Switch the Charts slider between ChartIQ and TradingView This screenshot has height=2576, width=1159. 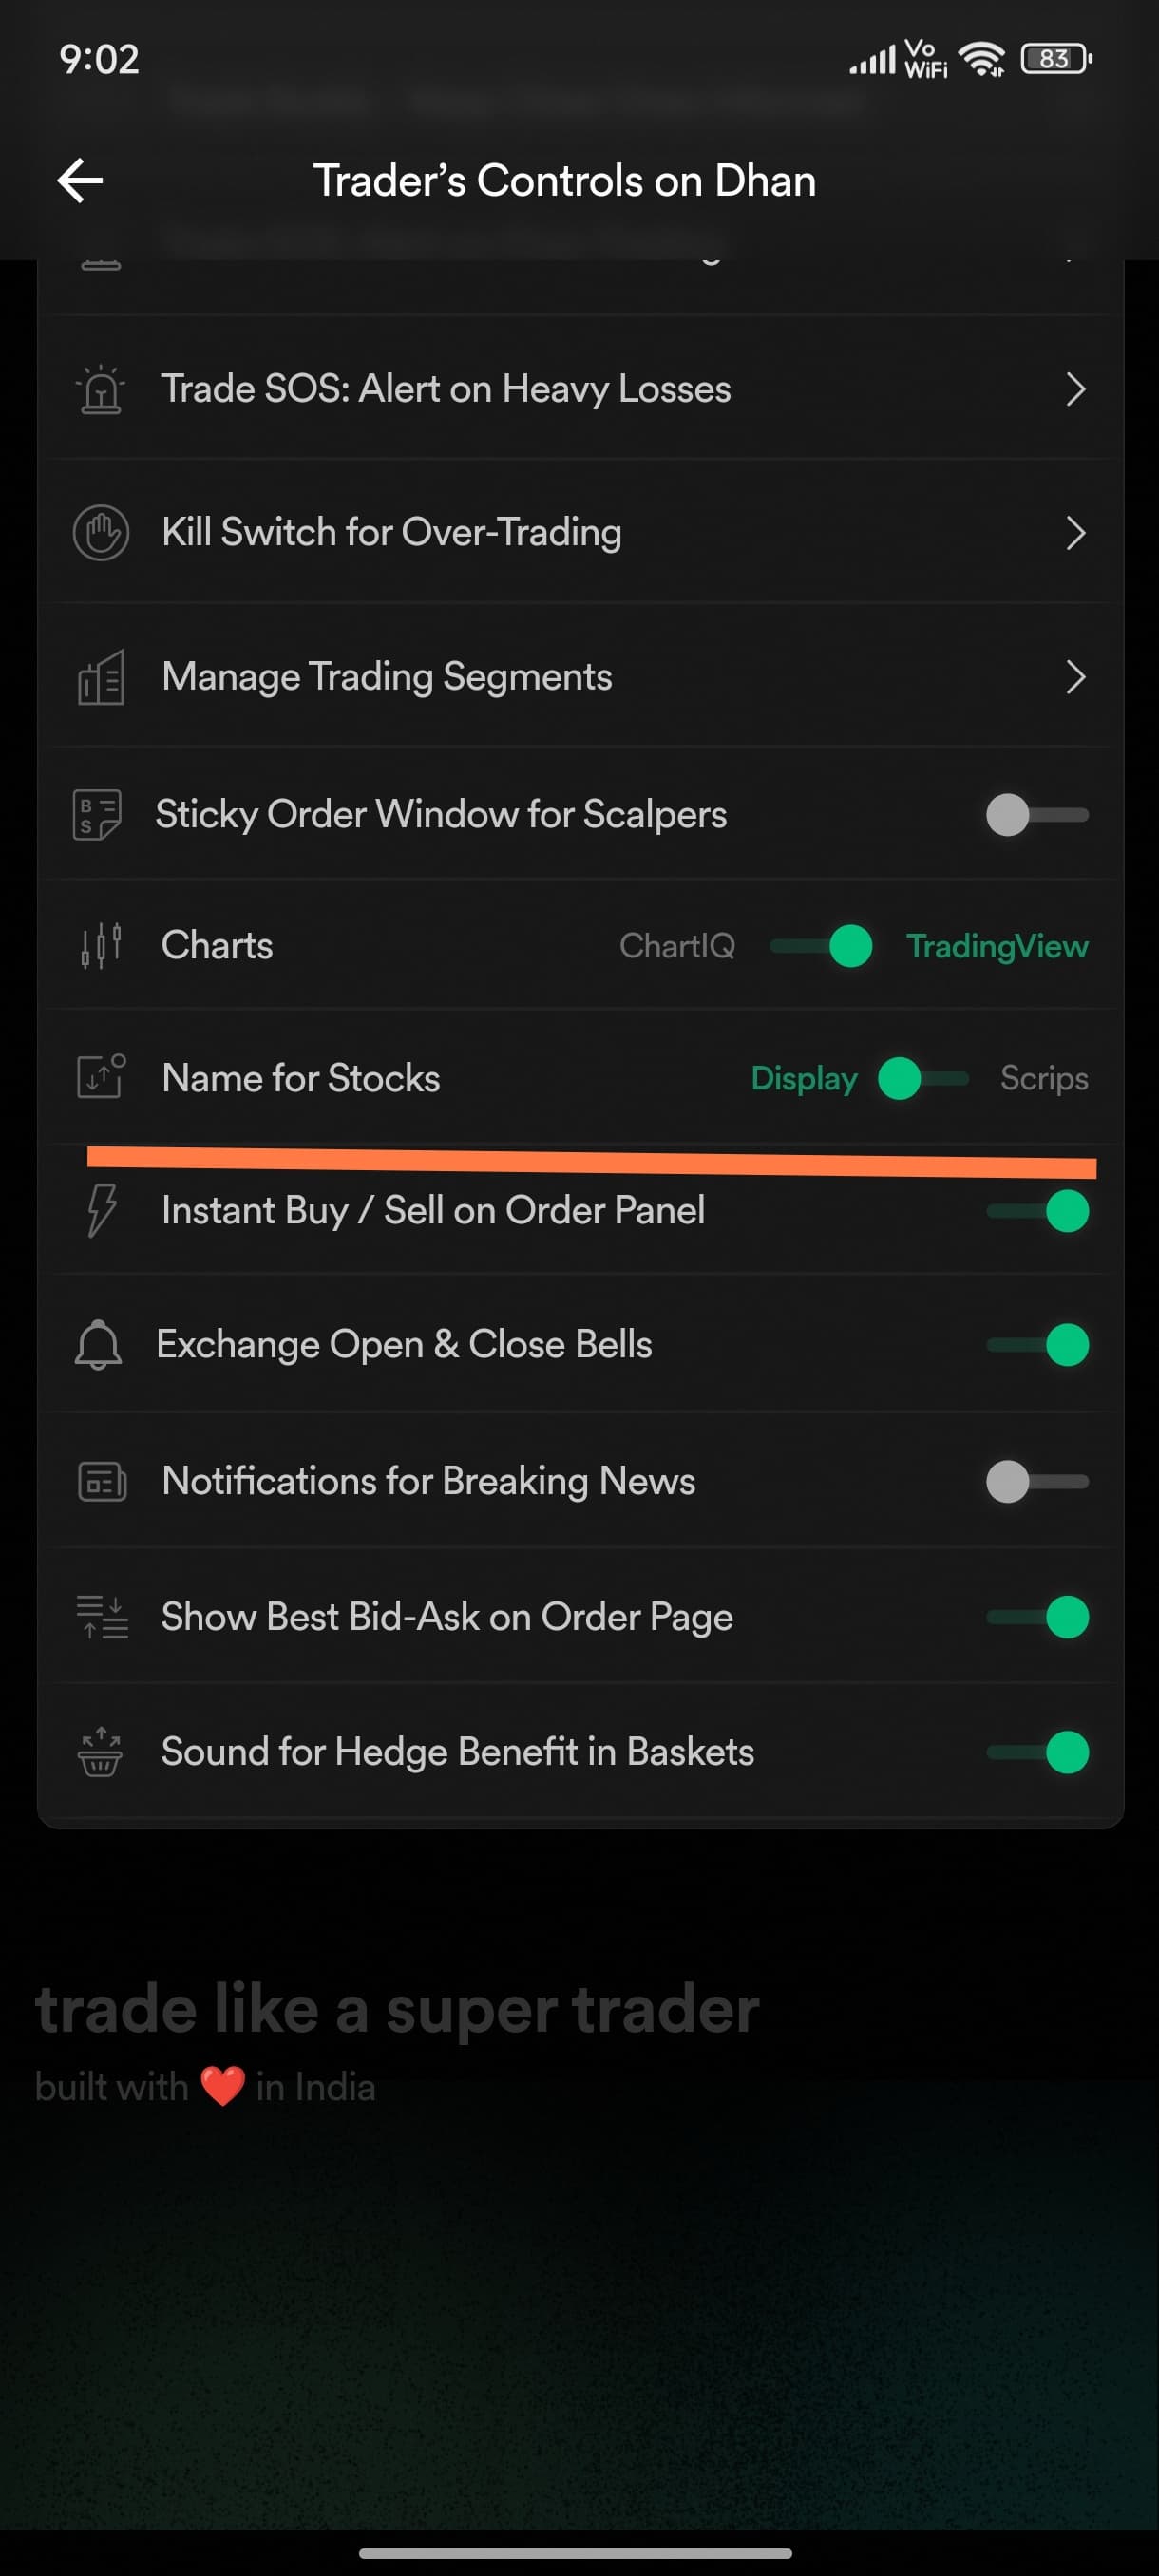point(821,945)
